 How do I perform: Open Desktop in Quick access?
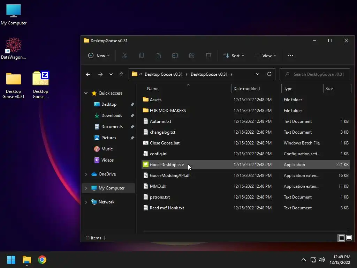[109, 104]
